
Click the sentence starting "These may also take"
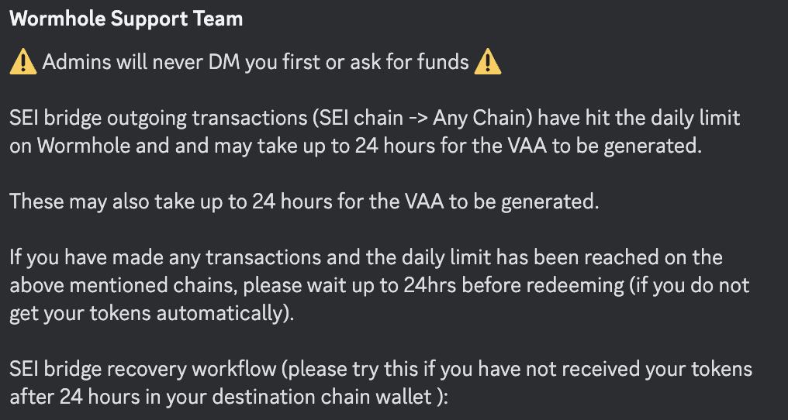pos(304,201)
